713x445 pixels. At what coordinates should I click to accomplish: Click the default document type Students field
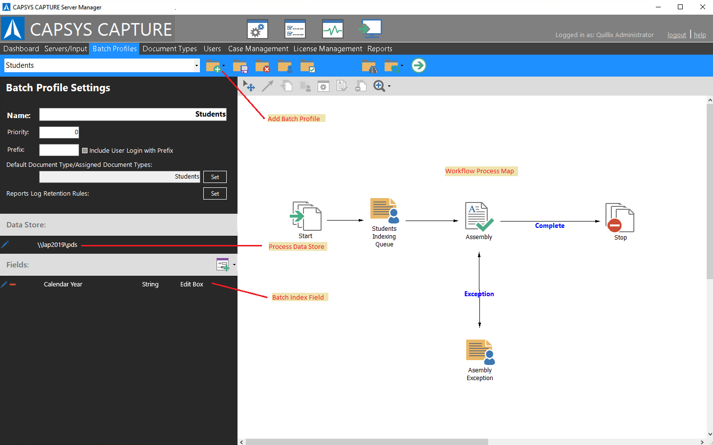pos(120,177)
